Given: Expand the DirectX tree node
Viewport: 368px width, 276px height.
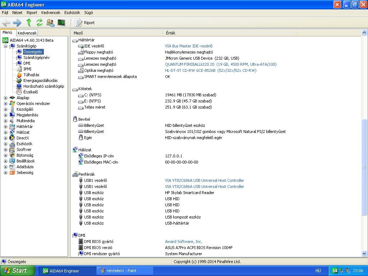Looking at the screenshot, I should pos(6,138).
